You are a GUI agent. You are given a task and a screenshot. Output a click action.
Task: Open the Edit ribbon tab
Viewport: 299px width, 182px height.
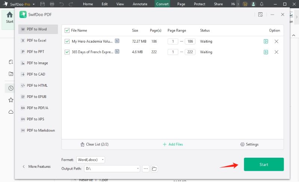pos(105,4)
